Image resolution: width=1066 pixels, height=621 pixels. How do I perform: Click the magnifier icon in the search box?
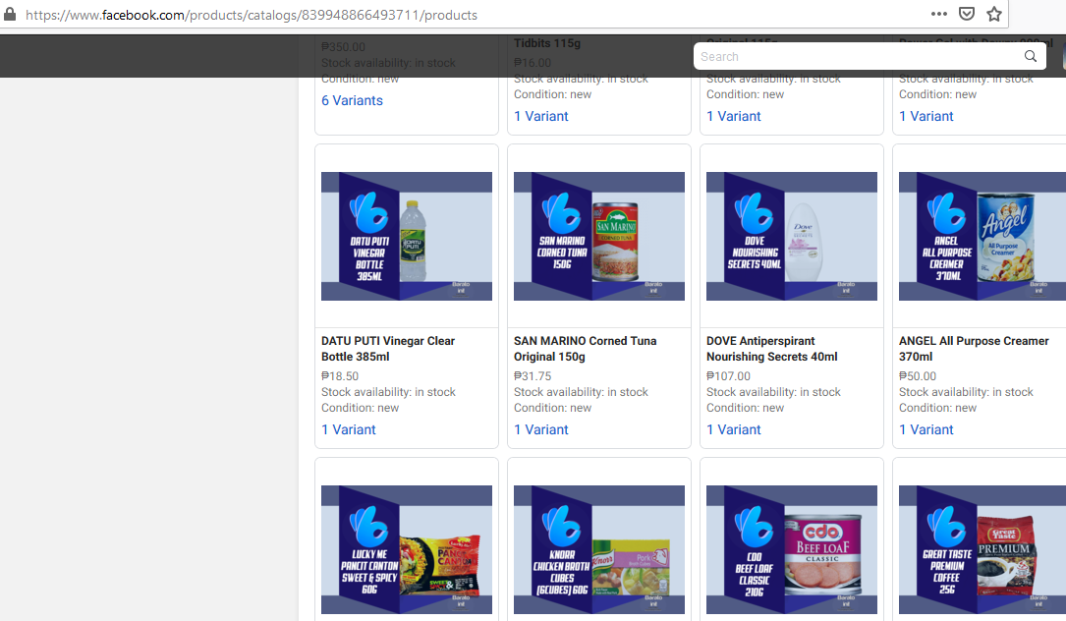coord(1030,56)
